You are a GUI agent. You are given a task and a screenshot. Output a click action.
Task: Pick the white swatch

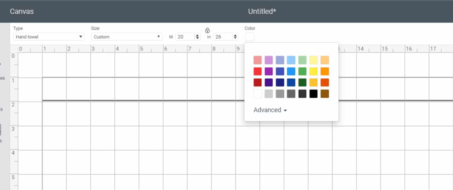coord(258,94)
